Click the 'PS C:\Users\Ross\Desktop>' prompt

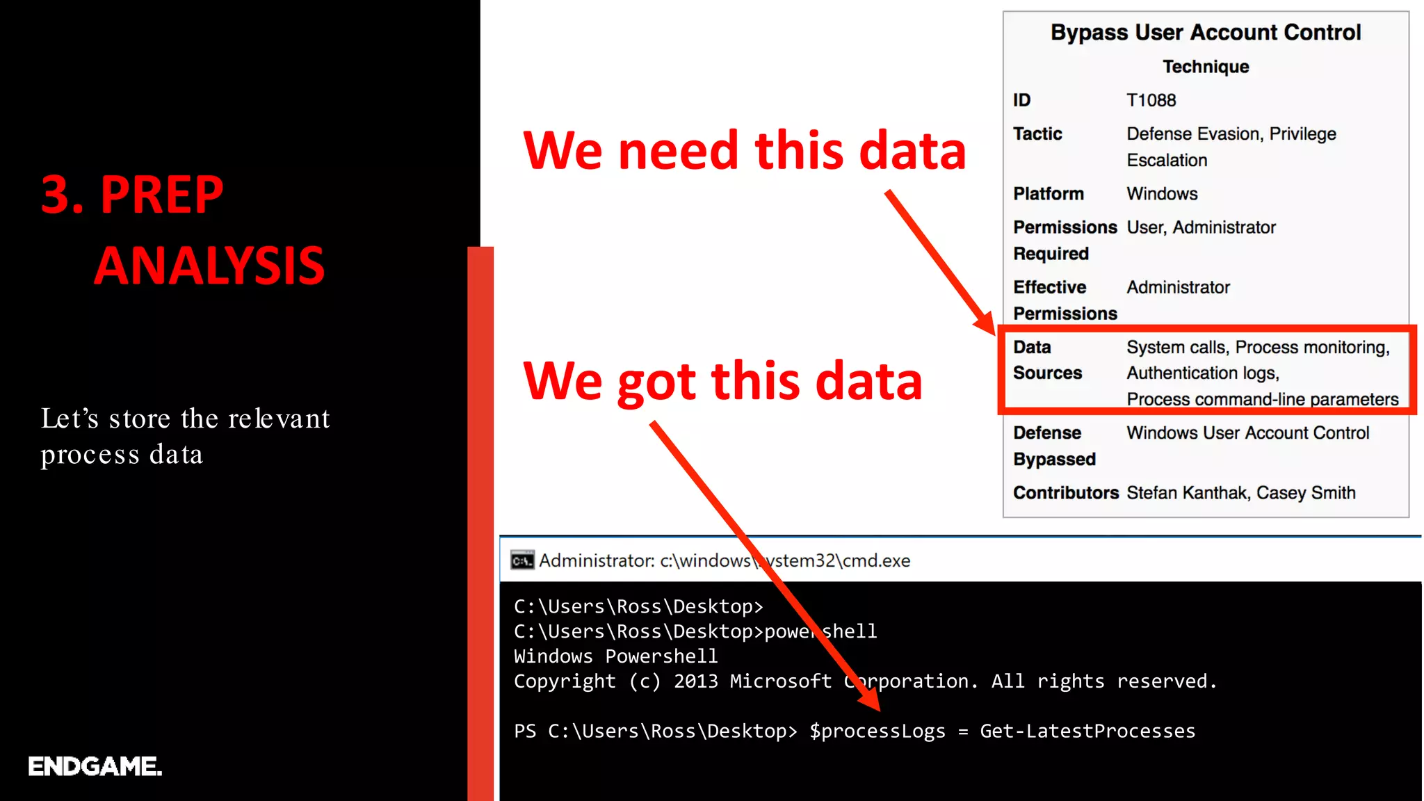coord(656,731)
